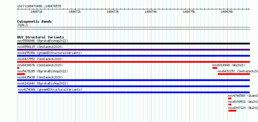Open the nsv4155354 (gnomADStructuralVariants) label
Screen dimensions: 258x122
click(x=50, y=53)
